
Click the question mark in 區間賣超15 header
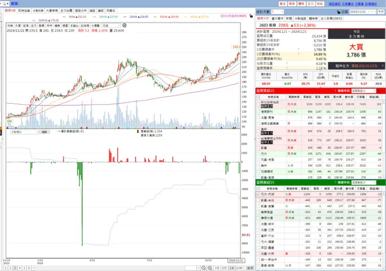tap(335, 182)
